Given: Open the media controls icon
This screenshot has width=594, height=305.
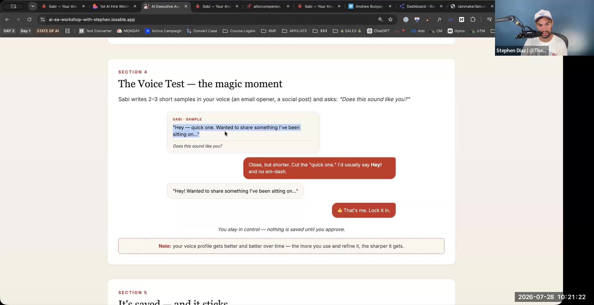Looking at the screenshot, I should (x=489, y=19).
